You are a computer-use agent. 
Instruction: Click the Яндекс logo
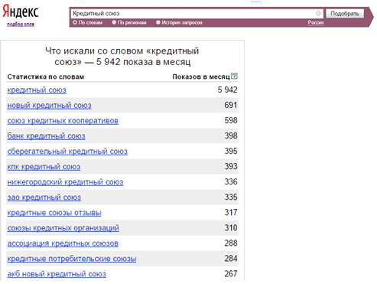pos(21,11)
